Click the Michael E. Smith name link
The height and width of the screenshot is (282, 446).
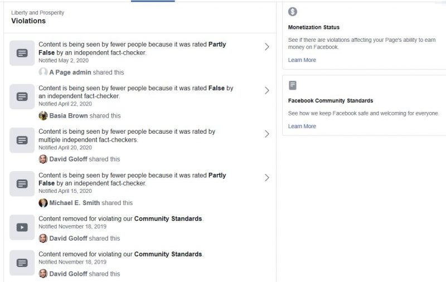(x=75, y=203)
